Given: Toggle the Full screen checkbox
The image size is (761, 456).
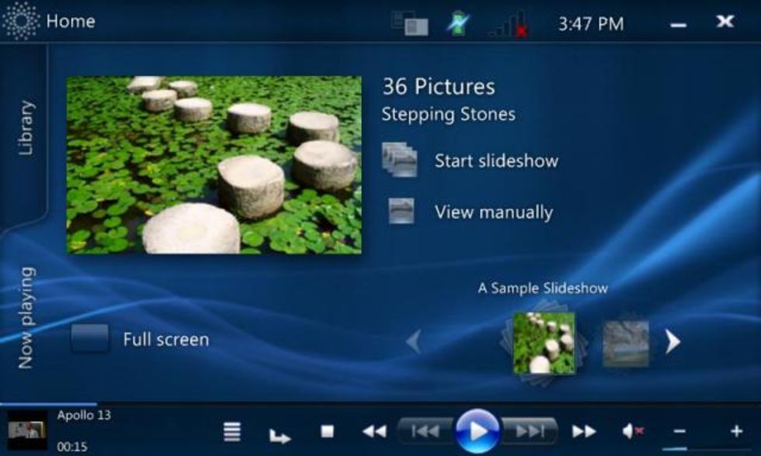Looking at the screenshot, I should pos(90,339).
